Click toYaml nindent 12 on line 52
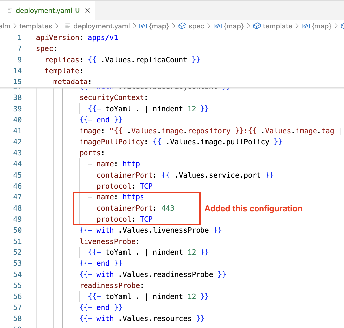The height and width of the screenshot is (328, 344). [x=148, y=252]
